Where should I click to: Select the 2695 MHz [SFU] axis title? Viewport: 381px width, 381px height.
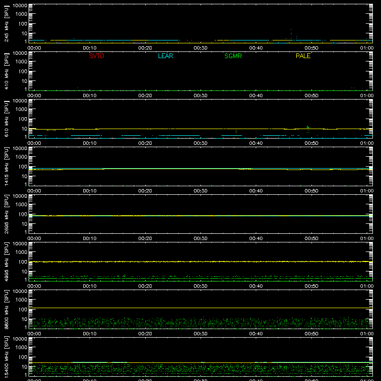6,214
